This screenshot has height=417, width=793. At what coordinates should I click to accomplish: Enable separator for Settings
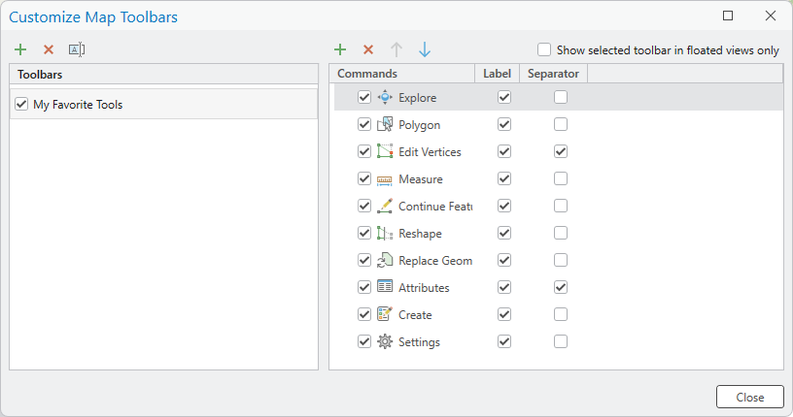[561, 341]
